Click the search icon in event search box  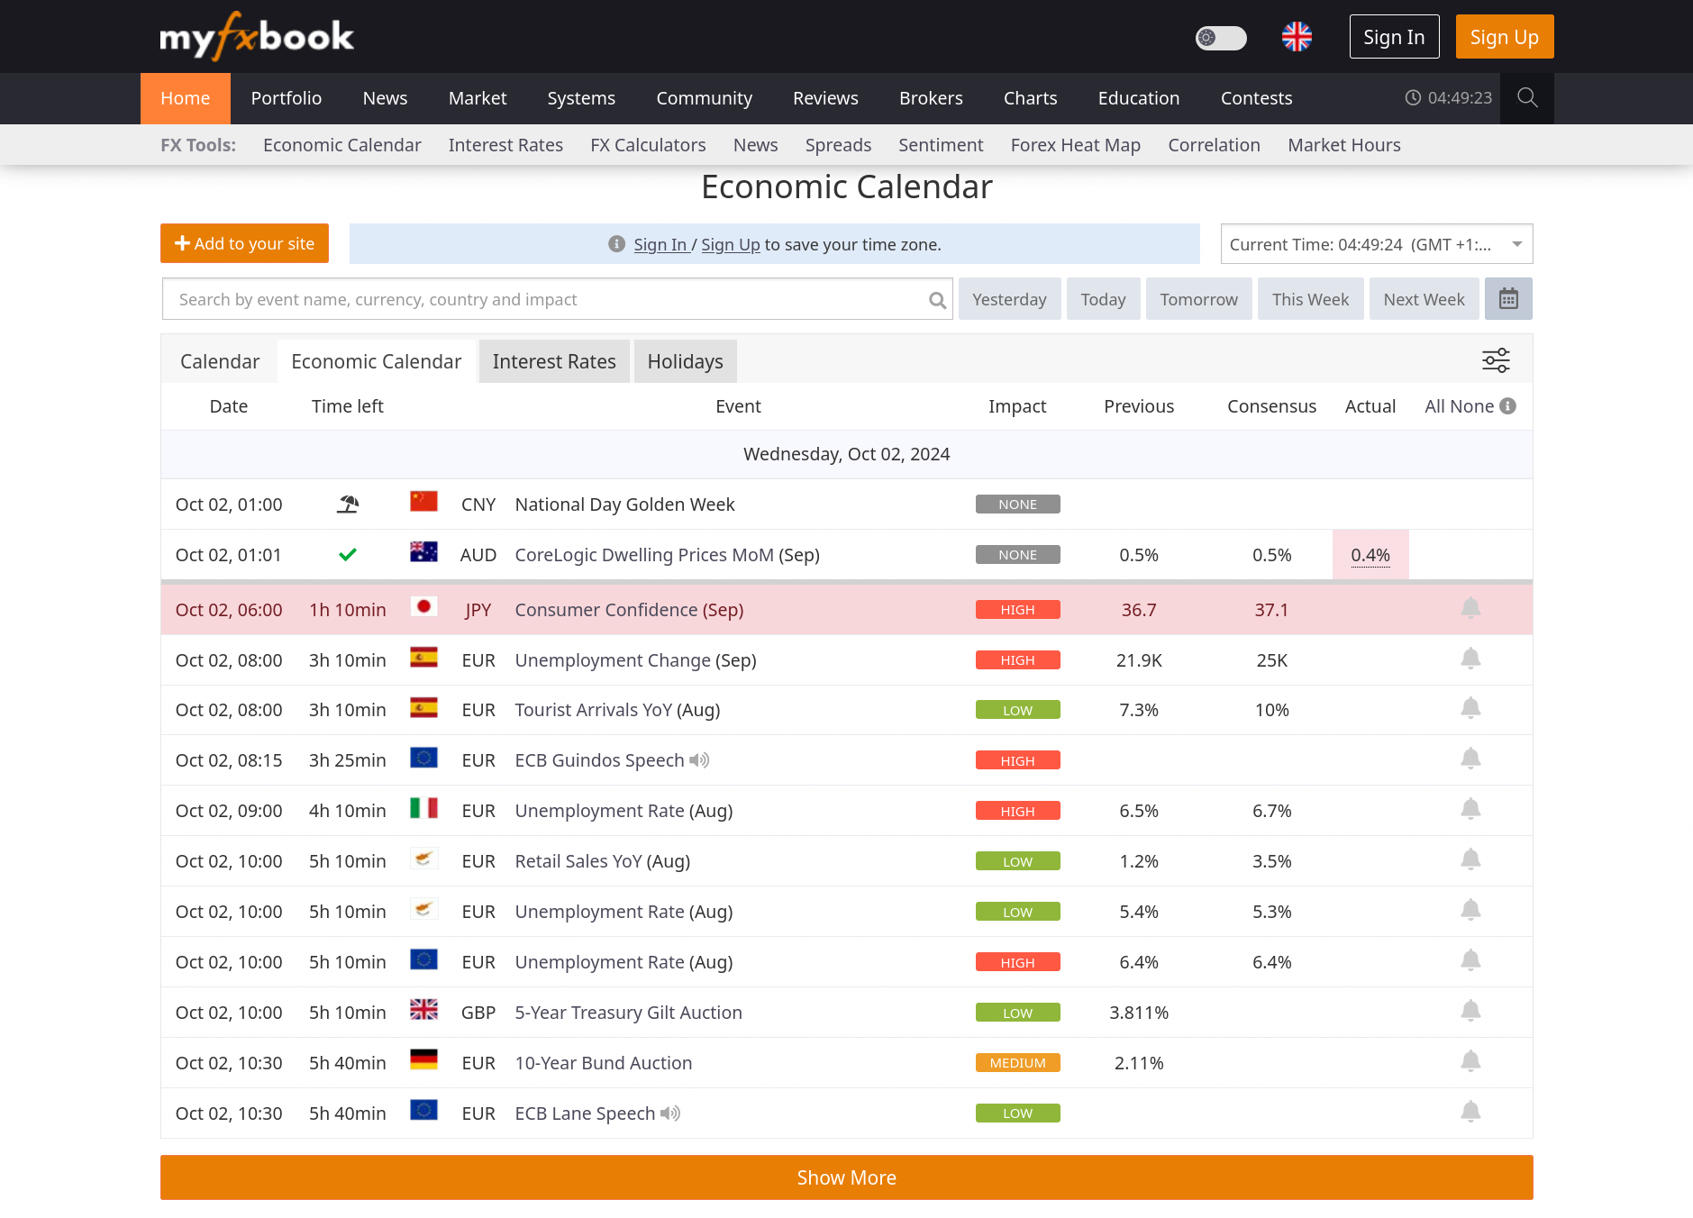pyautogui.click(x=937, y=300)
